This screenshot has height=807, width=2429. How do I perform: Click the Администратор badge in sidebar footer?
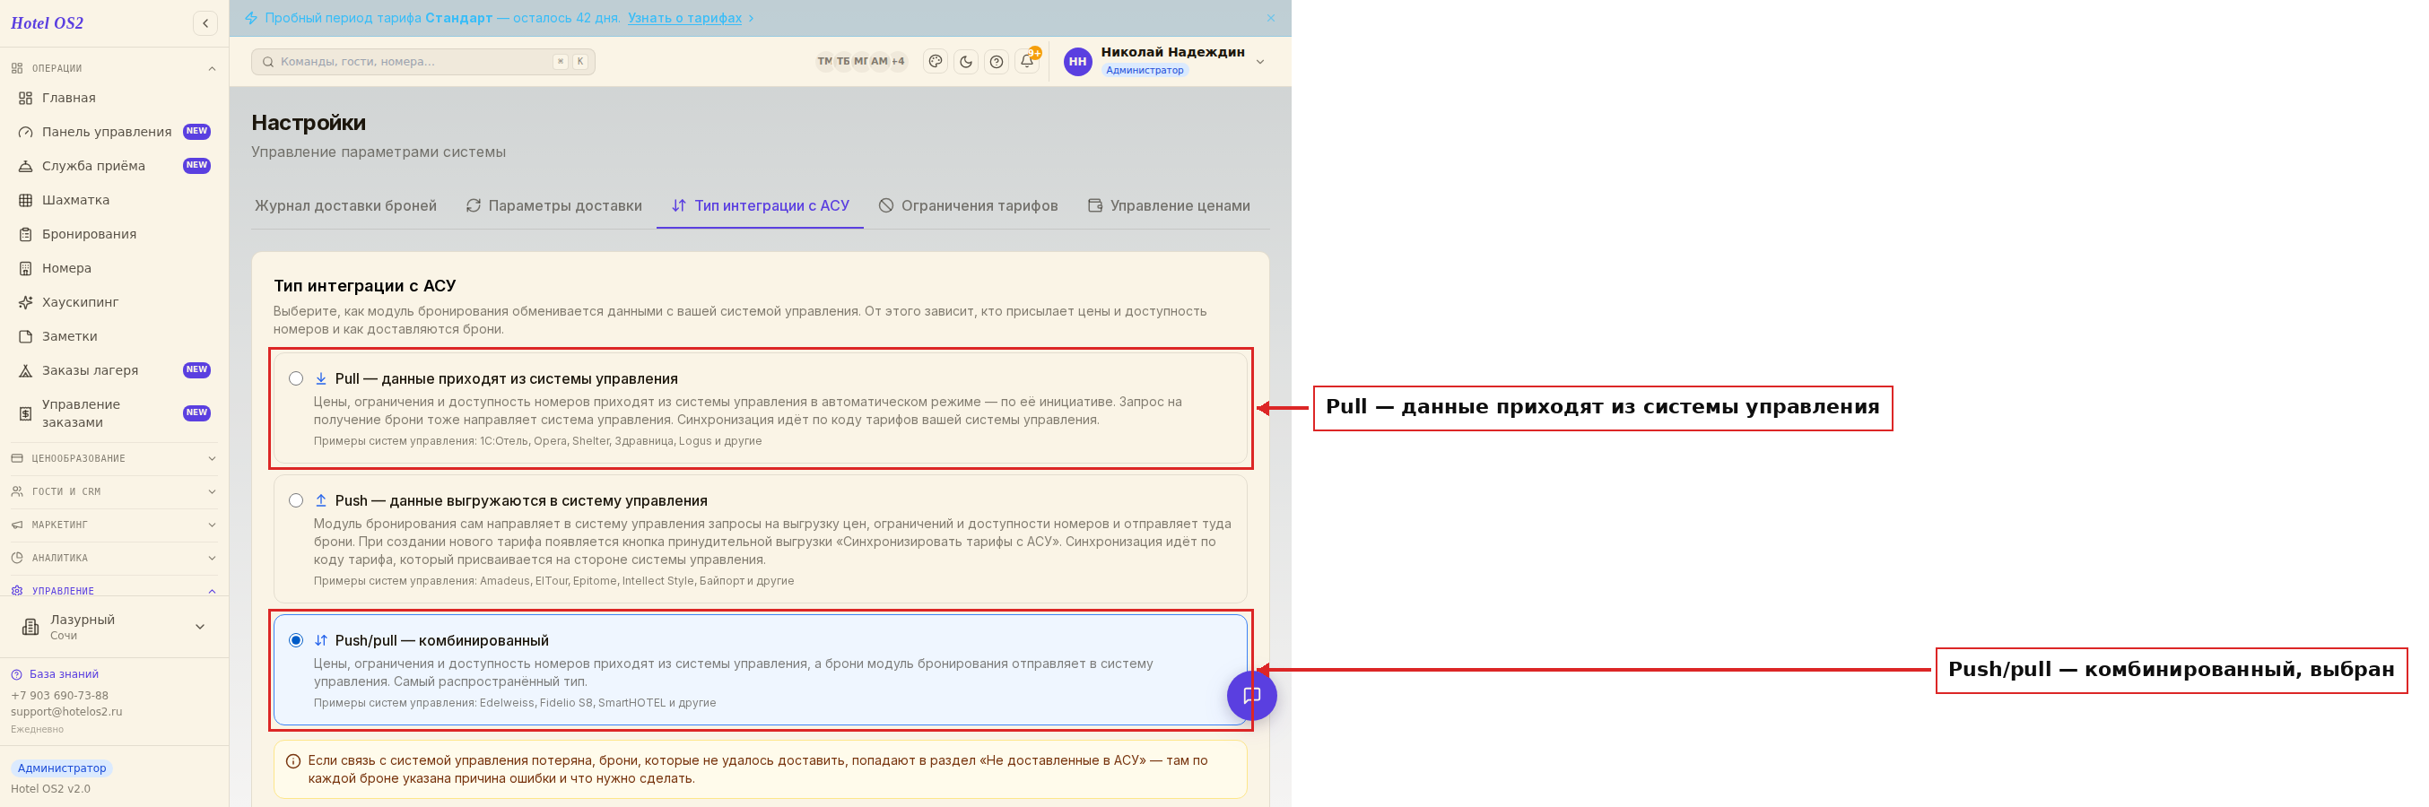tap(61, 768)
